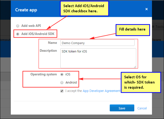The width and height of the screenshot is (164, 119).
Task: Select the Add web API radio button
Action: (x=18, y=26)
